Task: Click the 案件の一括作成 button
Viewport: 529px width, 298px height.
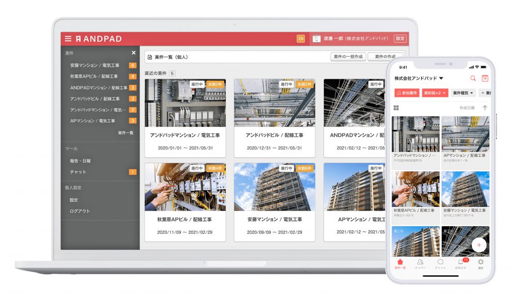Action: (x=348, y=56)
